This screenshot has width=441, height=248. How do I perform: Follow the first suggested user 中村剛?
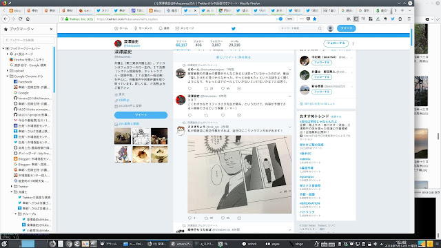[322, 63]
